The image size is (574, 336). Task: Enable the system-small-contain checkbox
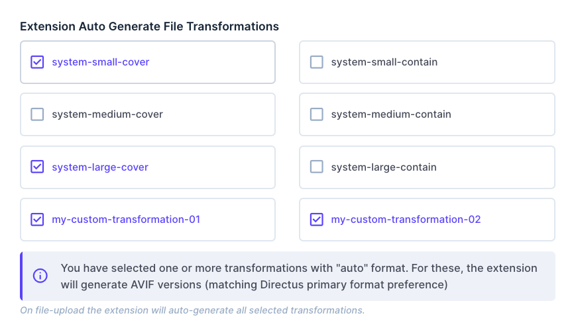[x=317, y=62]
